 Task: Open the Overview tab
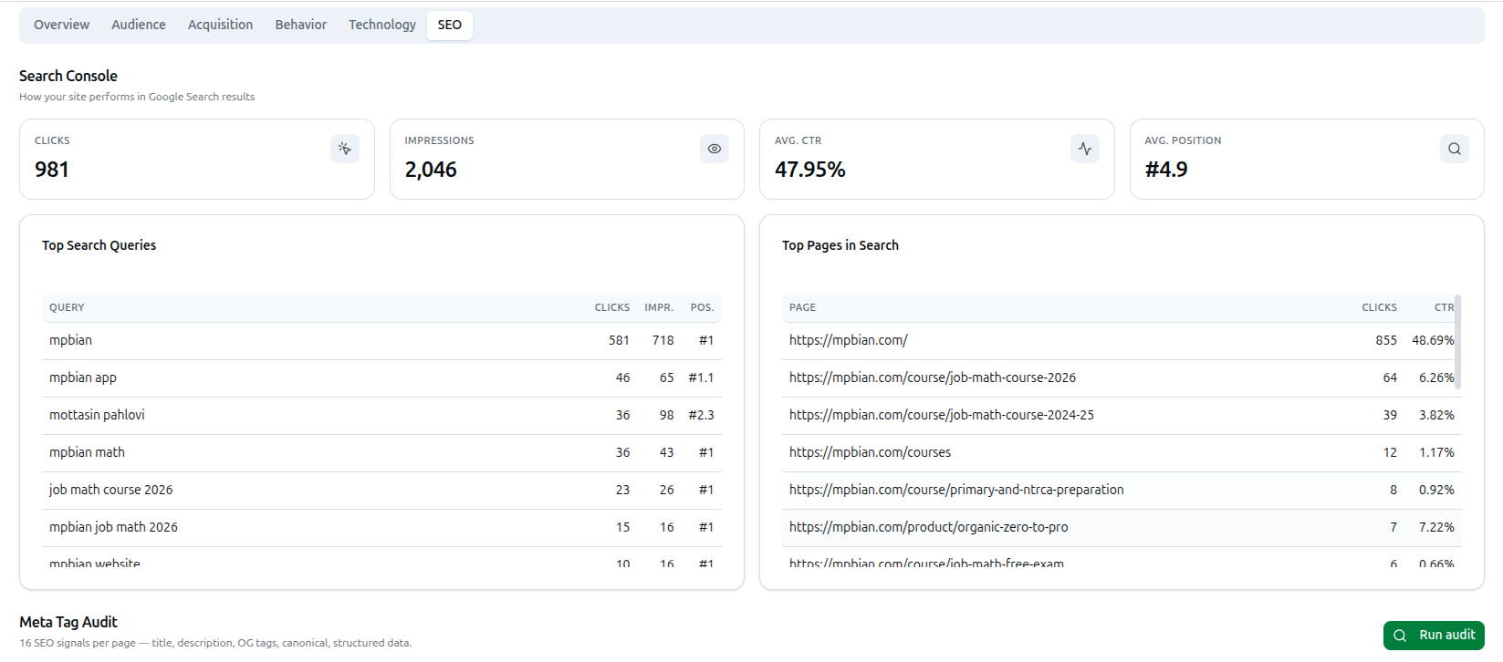pos(61,25)
